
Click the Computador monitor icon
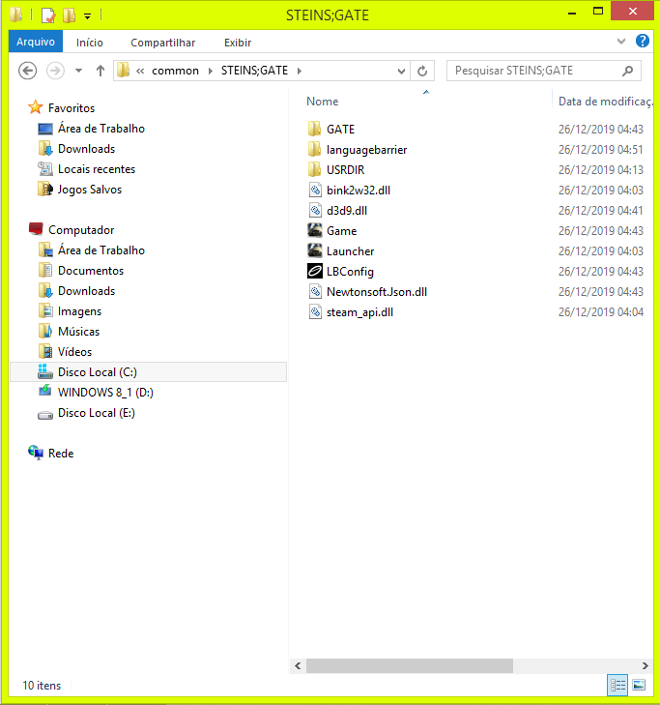click(x=36, y=229)
